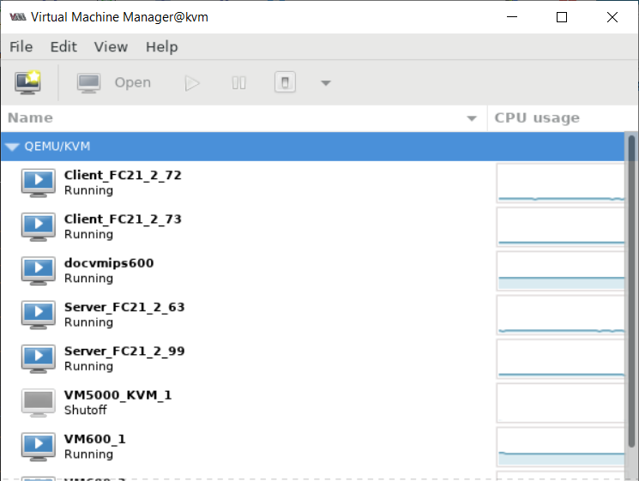Open the Edit menu
The height and width of the screenshot is (481, 639).
(63, 47)
